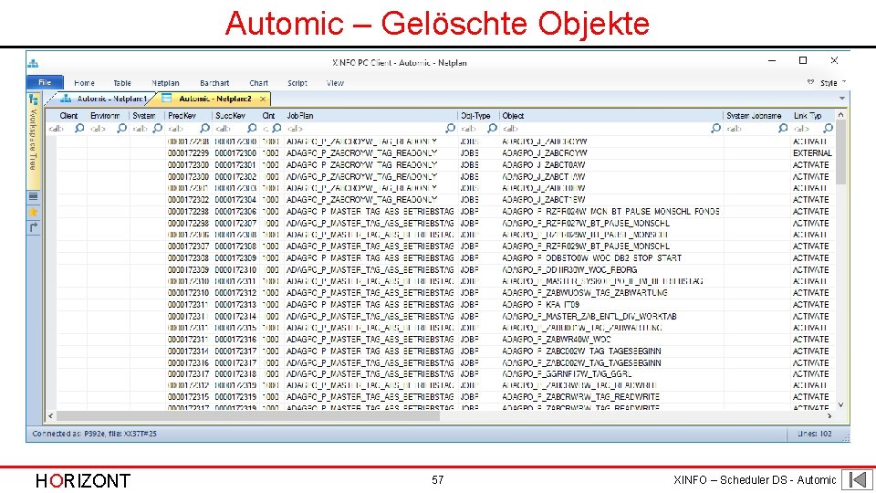This screenshot has height=493, width=876.
Task: Click the help icon beside Style
Action: tap(810, 82)
